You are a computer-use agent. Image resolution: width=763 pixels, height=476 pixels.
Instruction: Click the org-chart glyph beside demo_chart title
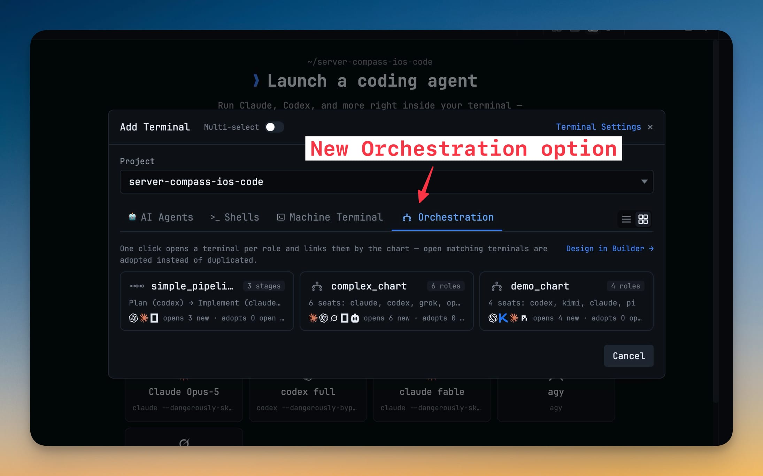tap(497, 286)
